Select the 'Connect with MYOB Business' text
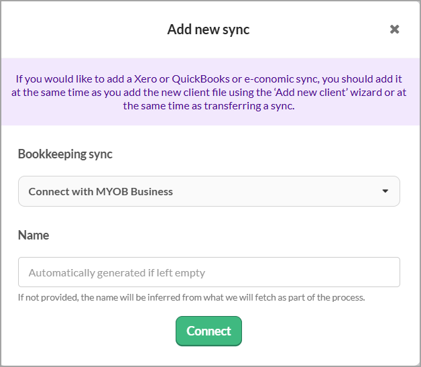Image resolution: width=421 pixels, height=367 pixels. click(x=101, y=191)
